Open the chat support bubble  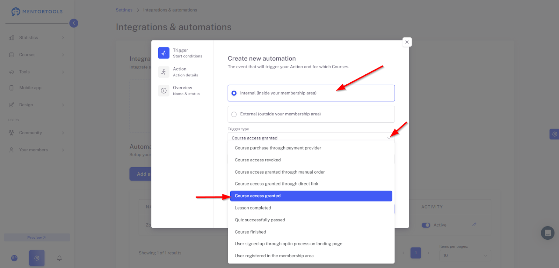pyautogui.click(x=547, y=233)
